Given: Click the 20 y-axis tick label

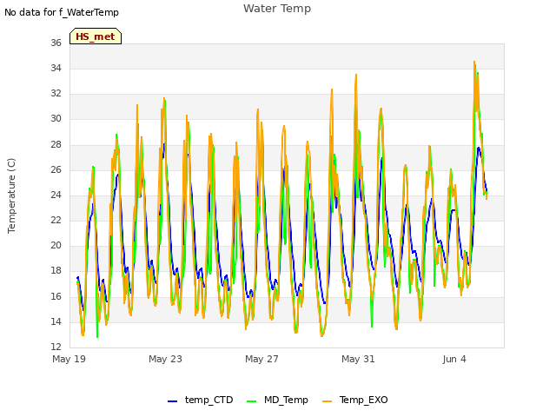Looking at the screenshot, I should [56, 245].
